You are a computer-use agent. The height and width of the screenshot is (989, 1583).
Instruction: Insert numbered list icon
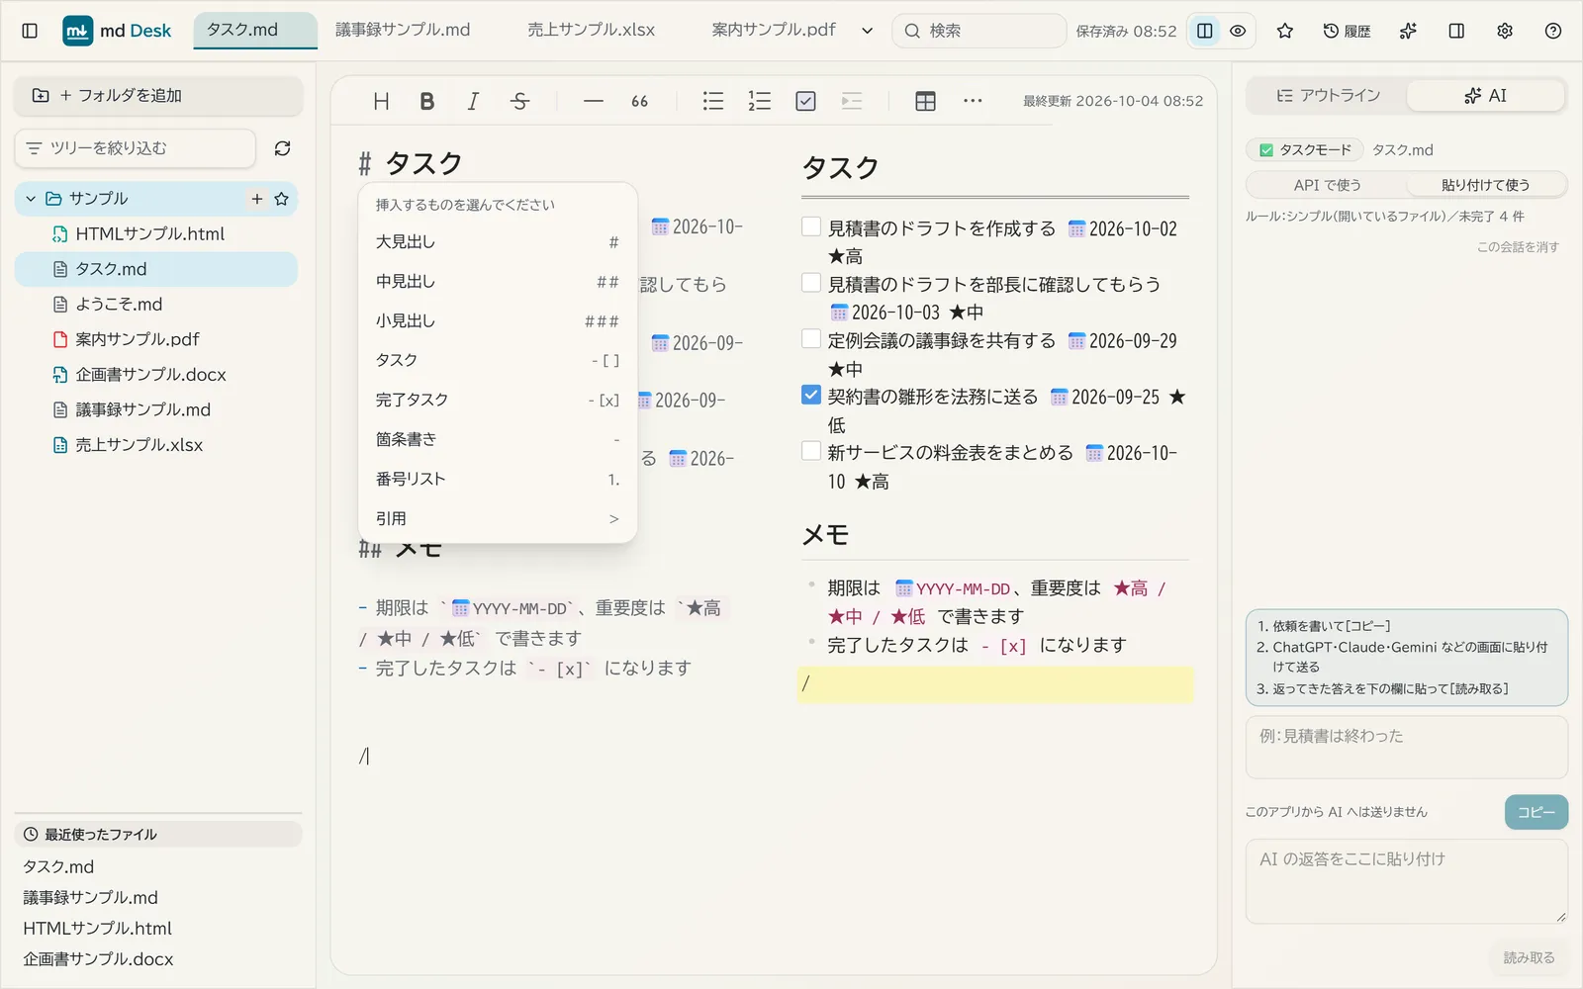(760, 101)
